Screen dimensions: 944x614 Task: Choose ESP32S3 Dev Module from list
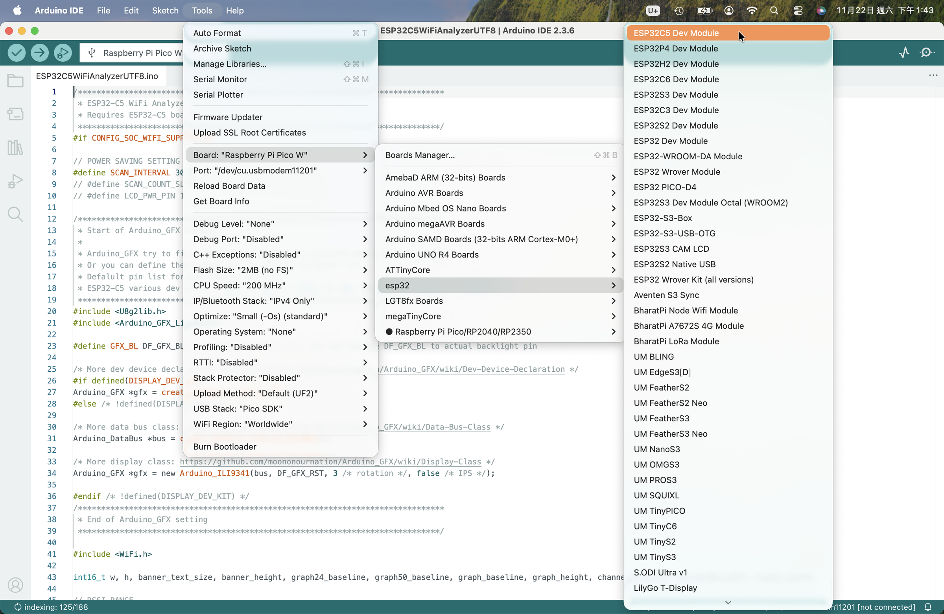676,95
